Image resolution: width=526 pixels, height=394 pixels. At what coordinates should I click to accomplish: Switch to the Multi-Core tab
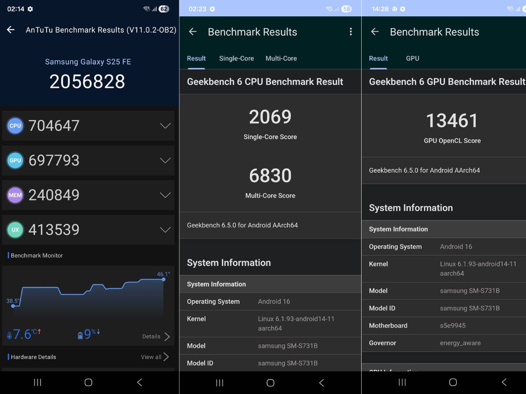(x=281, y=58)
